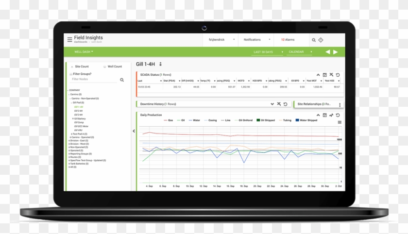Image resolution: width=408 pixels, height=234 pixels.
Task: Click the search magnifier in top header
Action: tap(314, 40)
